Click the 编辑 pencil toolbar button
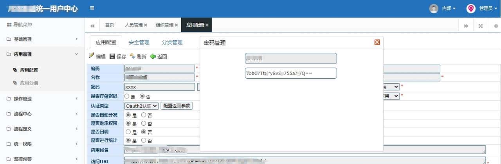This screenshot has width=501, height=164. (97, 56)
